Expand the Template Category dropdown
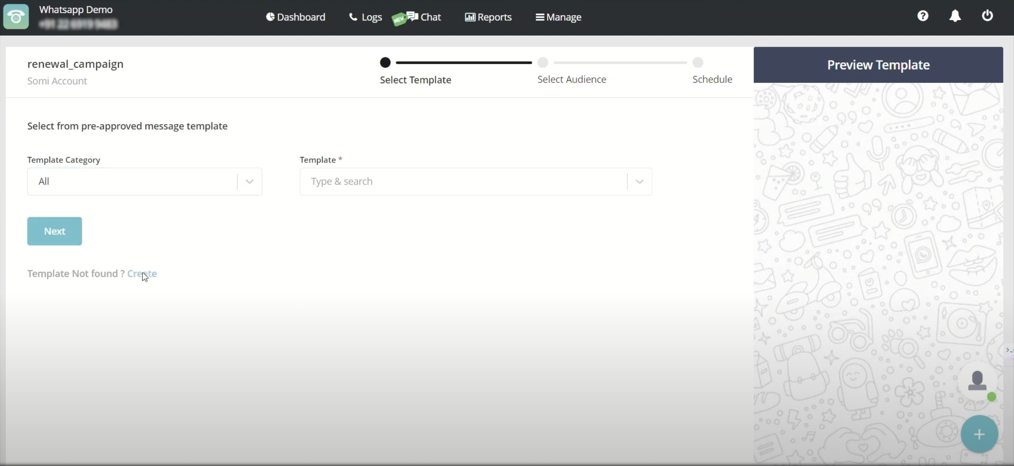 [248, 181]
